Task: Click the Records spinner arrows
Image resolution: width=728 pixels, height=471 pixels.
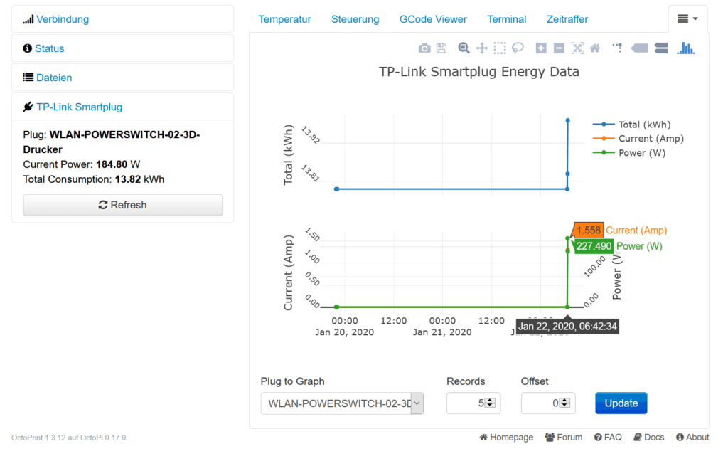Action: click(x=490, y=403)
